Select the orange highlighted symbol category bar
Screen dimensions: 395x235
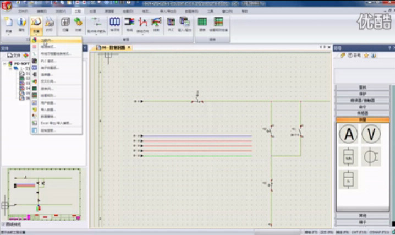pyautogui.click(x=363, y=119)
